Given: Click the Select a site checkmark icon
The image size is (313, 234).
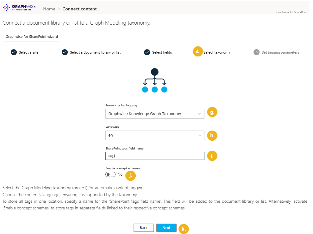Looking at the screenshot, I should coord(14,52).
